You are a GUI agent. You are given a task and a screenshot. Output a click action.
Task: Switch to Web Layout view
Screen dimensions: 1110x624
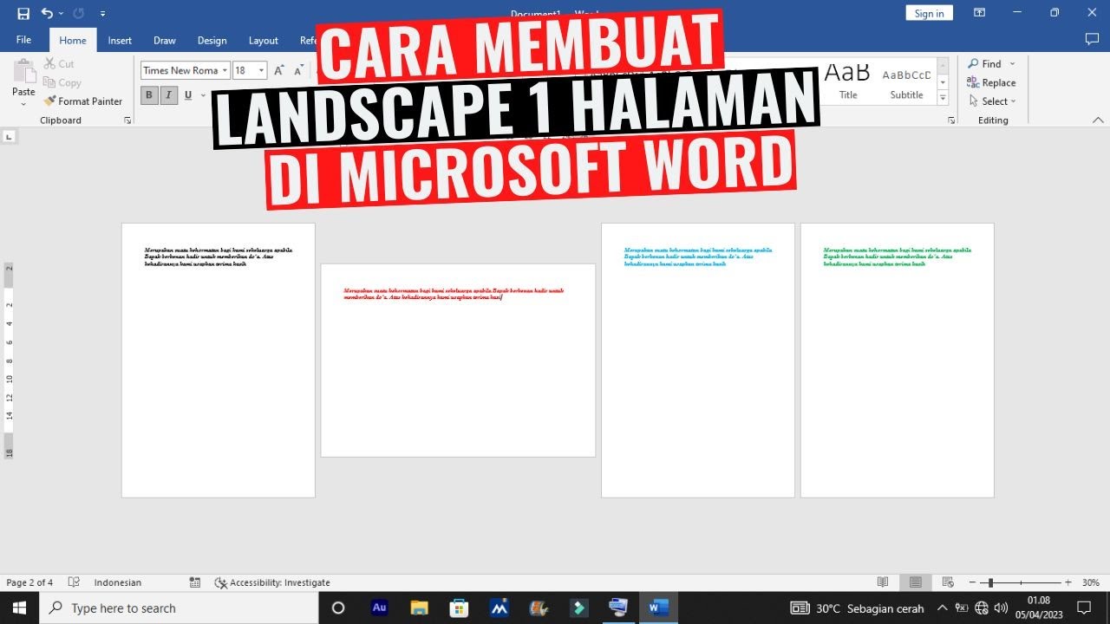[x=948, y=582]
